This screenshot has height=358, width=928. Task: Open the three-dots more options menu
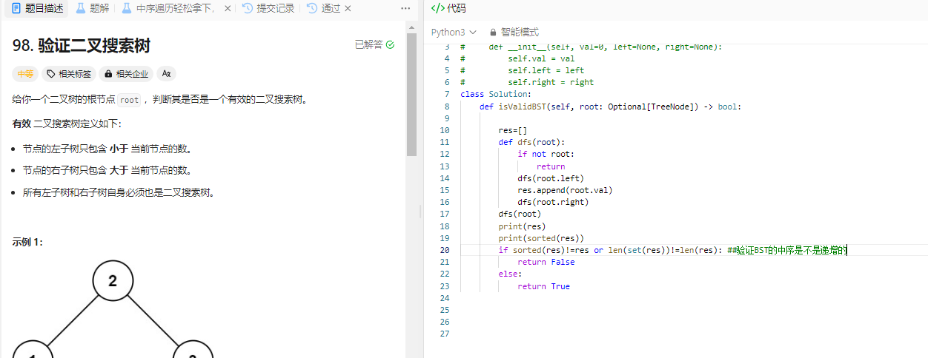[405, 8]
